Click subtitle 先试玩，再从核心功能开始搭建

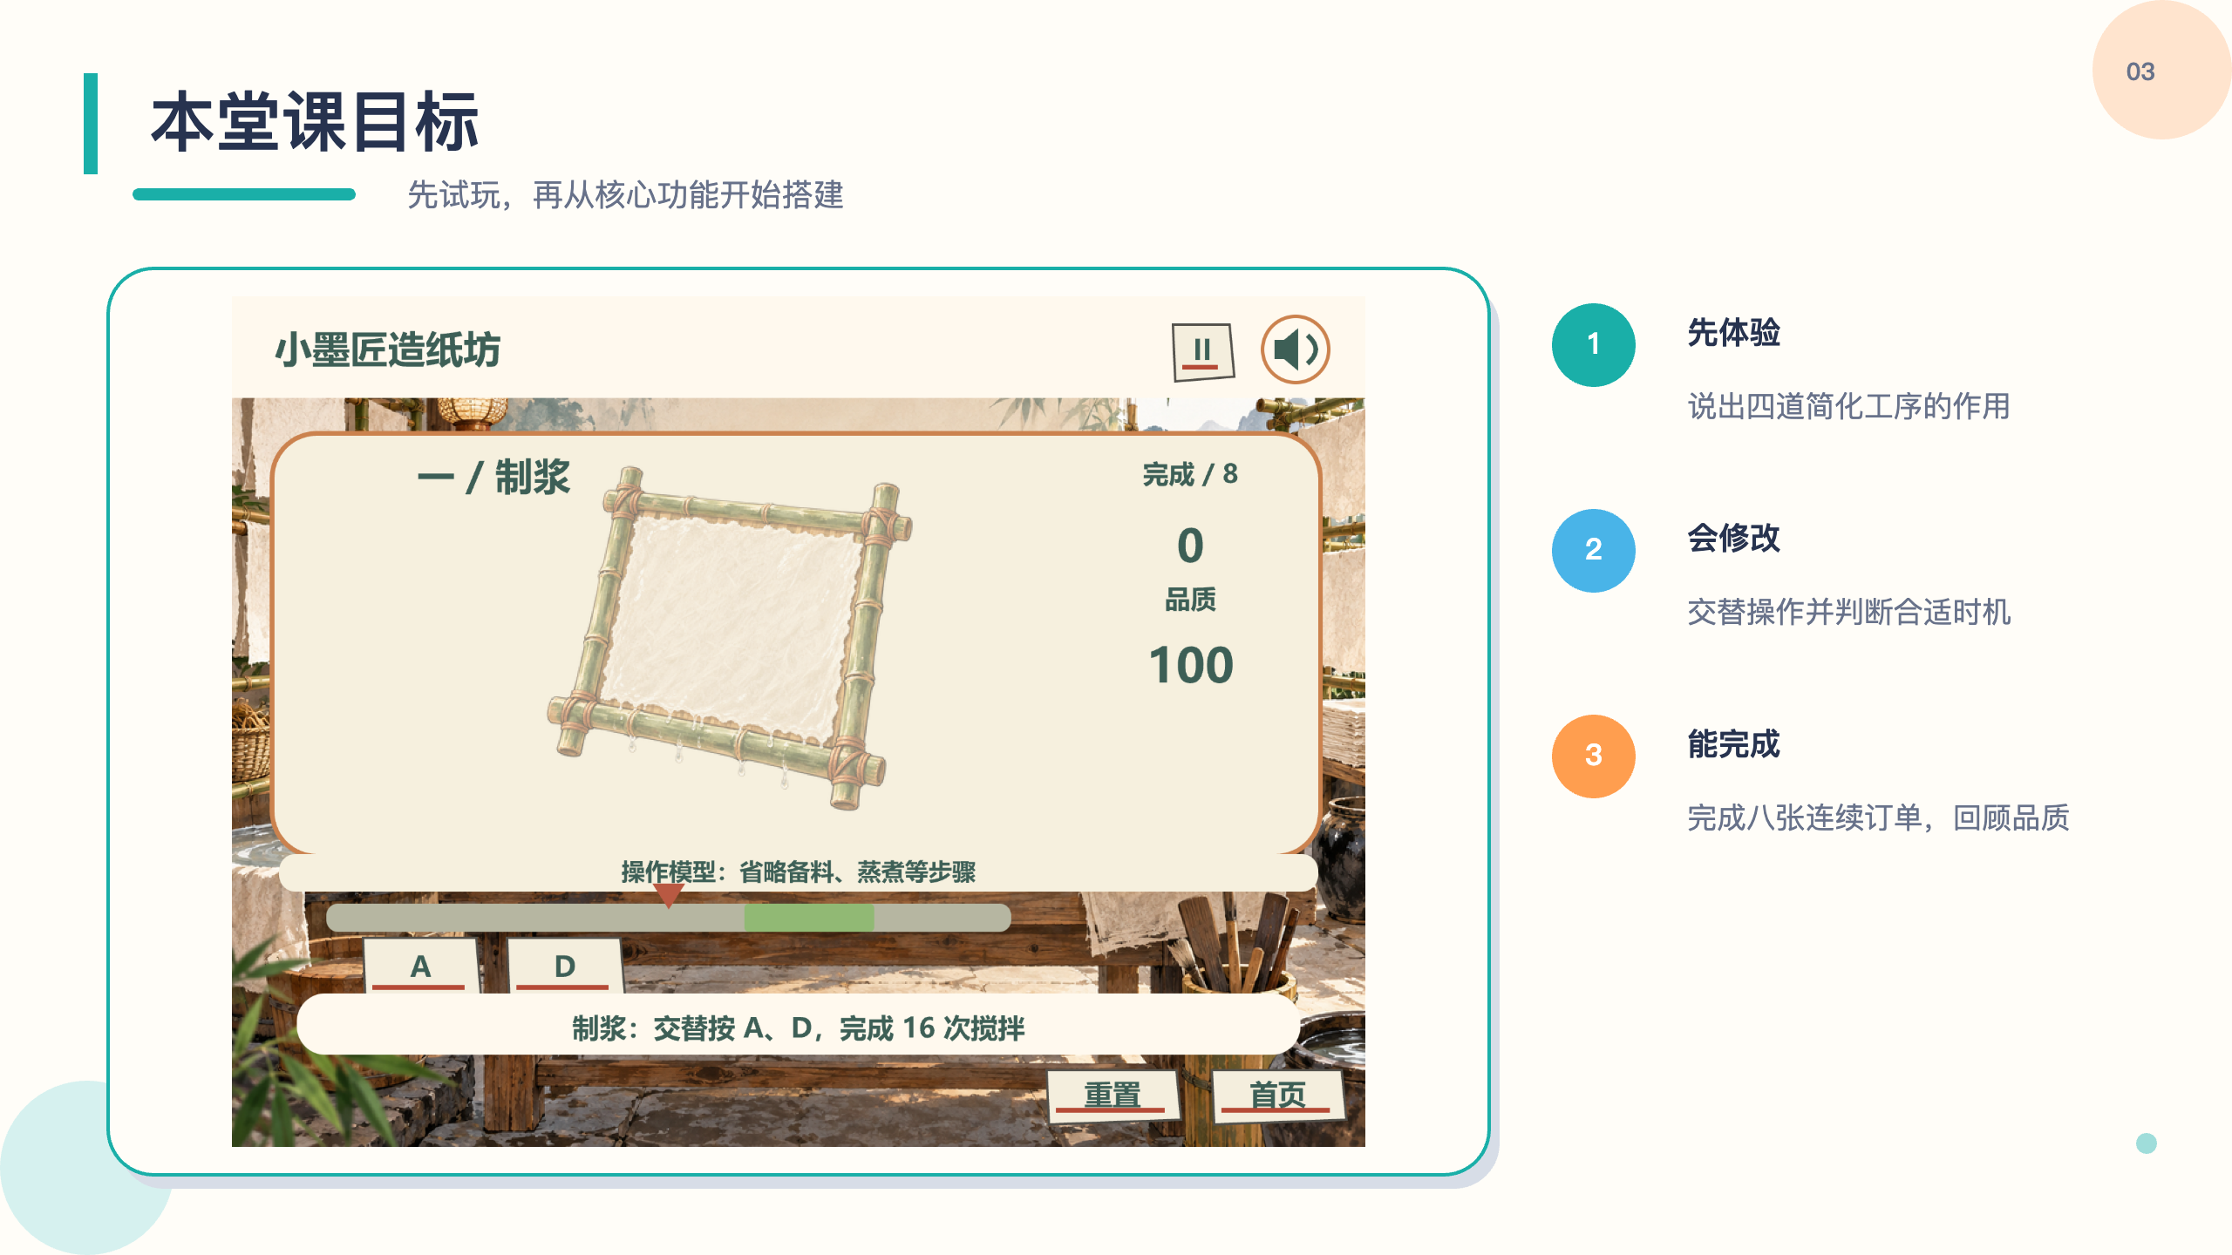coord(625,194)
